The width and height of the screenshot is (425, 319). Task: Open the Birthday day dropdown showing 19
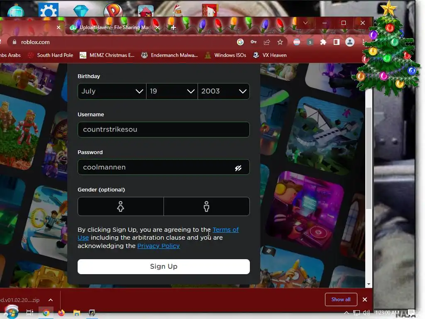point(172,91)
